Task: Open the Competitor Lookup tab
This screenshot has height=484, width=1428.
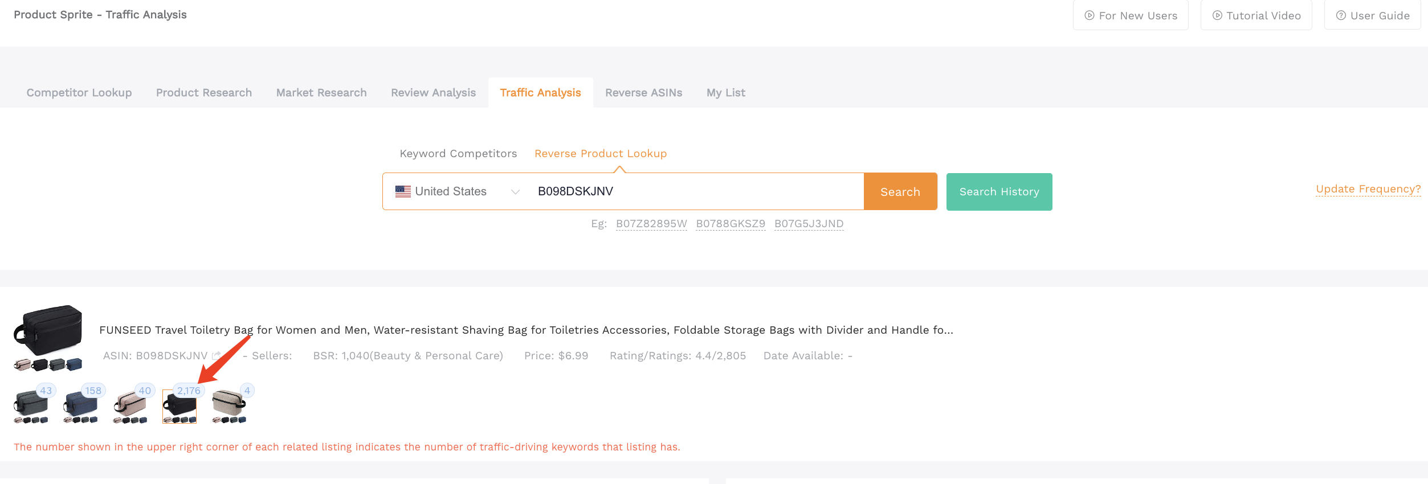Action: (x=79, y=92)
